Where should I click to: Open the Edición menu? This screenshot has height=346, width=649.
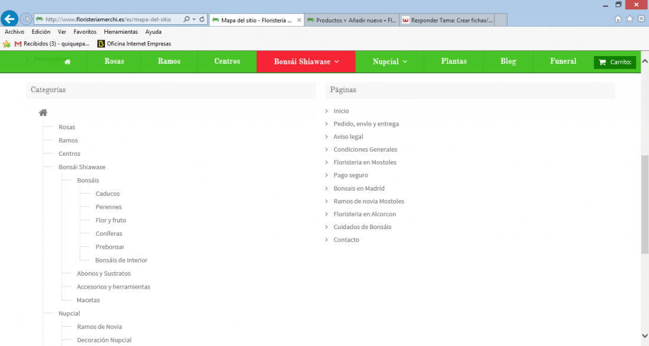pos(41,31)
